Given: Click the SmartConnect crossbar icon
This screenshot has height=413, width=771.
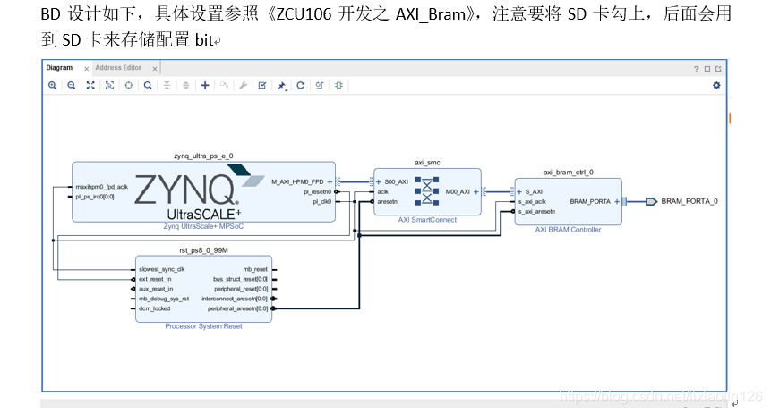Looking at the screenshot, I should tap(427, 191).
